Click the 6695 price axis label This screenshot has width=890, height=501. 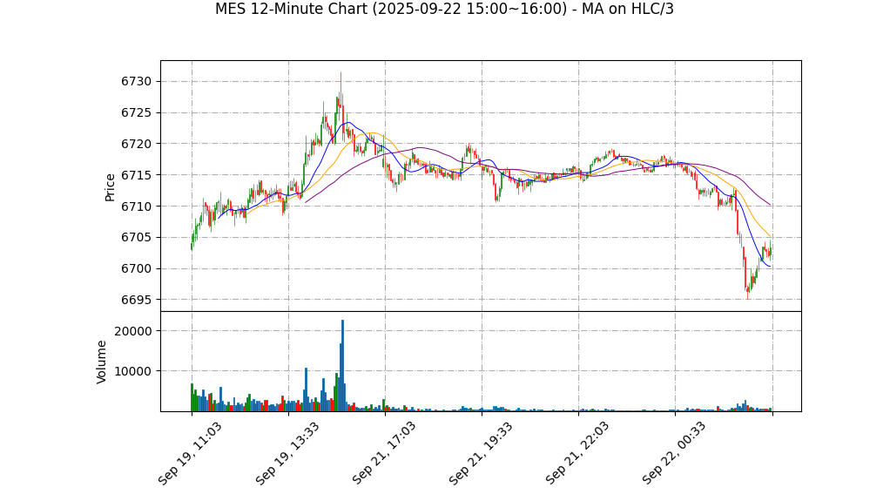[136, 301]
